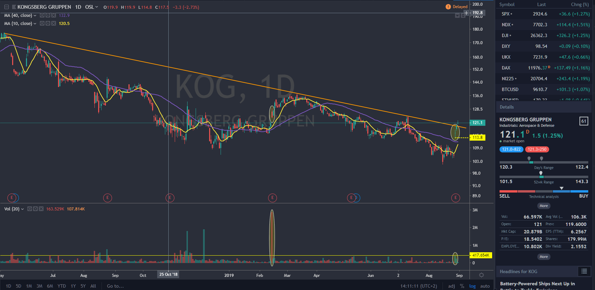Select the All time range
This screenshot has height=290, width=595.
93,286
